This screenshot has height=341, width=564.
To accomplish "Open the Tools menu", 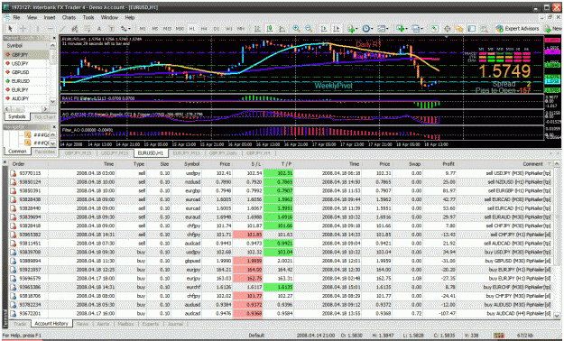I will [88, 17].
